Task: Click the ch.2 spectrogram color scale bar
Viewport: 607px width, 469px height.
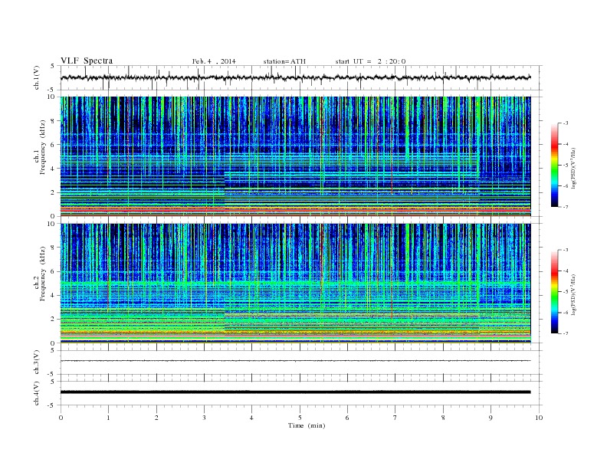Action: pyautogui.click(x=554, y=291)
